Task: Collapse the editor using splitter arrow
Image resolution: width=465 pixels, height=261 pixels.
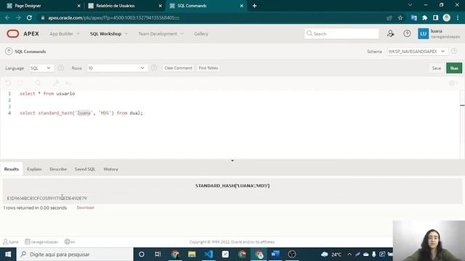Action: pos(232,160)
